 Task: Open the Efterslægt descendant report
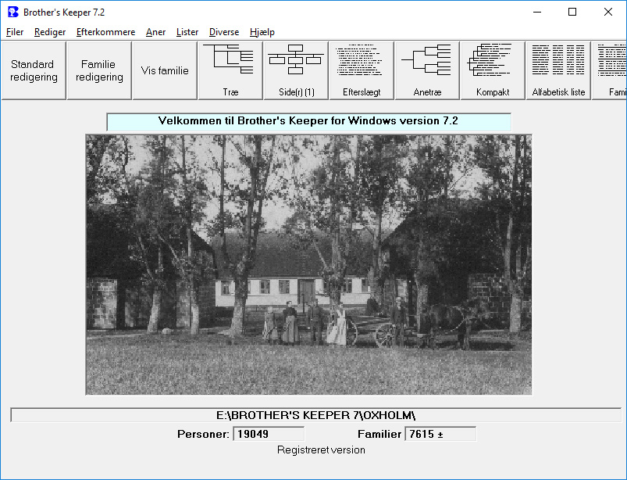(x=362, y=70)
